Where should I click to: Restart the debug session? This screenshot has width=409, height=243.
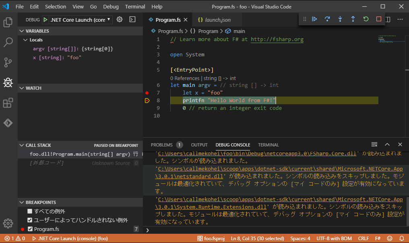click(366, 19)
